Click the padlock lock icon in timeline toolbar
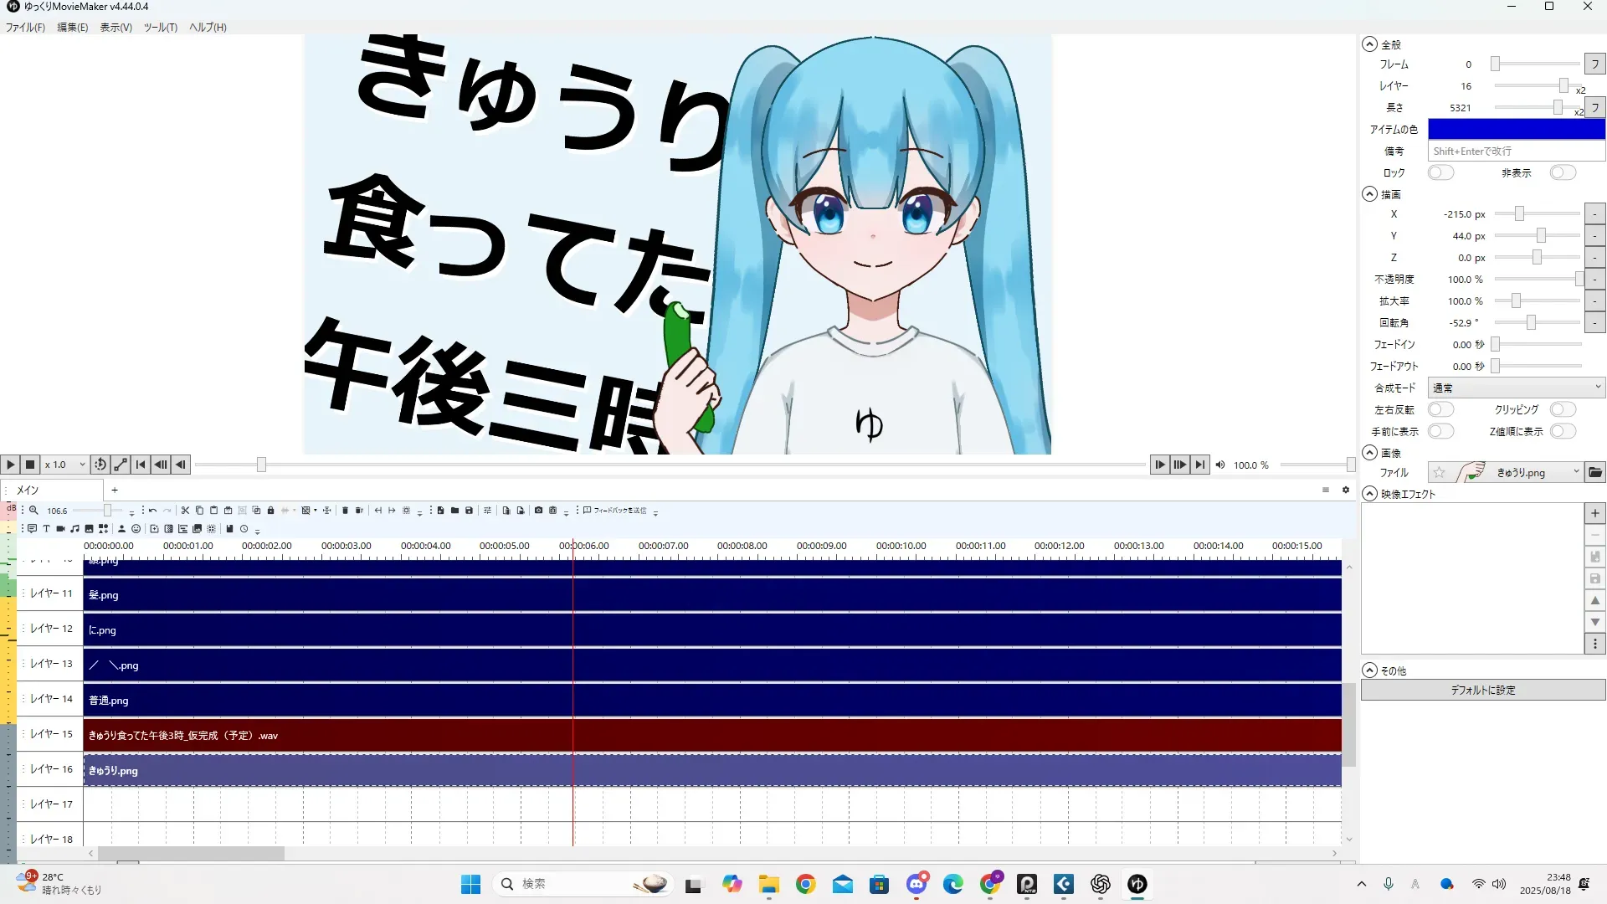 tap(270, 511)
